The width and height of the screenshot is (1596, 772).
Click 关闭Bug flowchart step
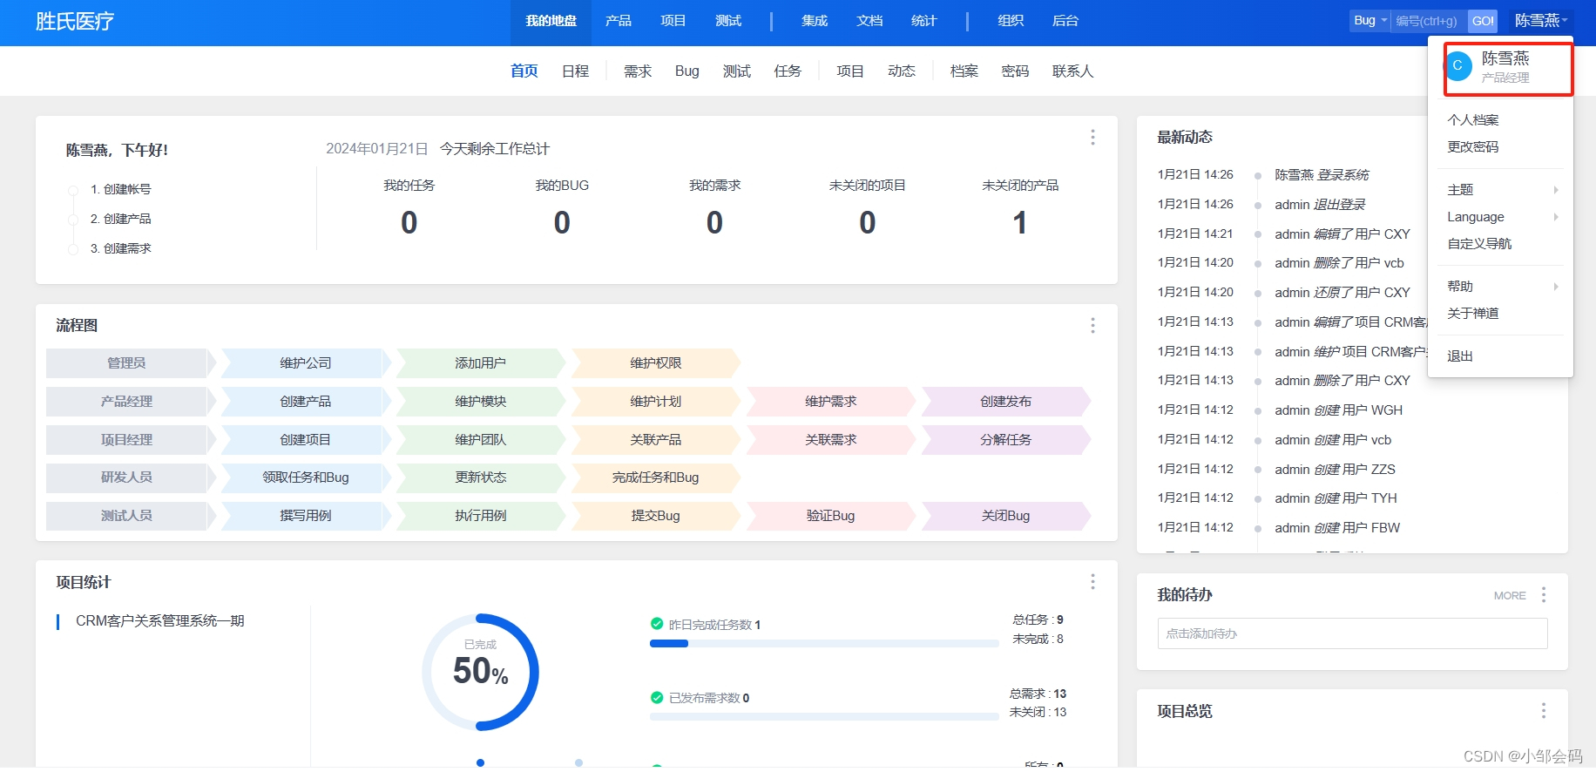point(1005,516)
